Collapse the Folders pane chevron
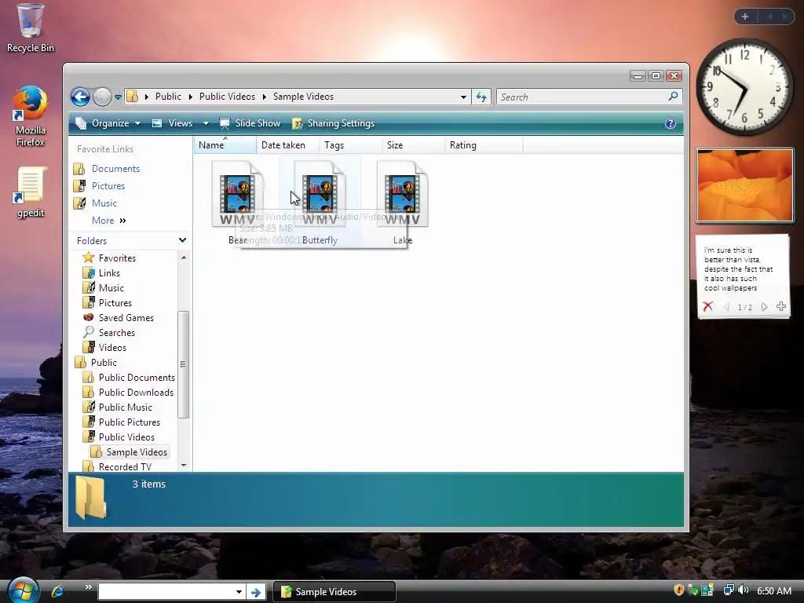 [x=182, y=240]
